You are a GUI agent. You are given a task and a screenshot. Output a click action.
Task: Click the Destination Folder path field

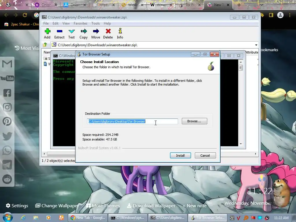[132, 121]
